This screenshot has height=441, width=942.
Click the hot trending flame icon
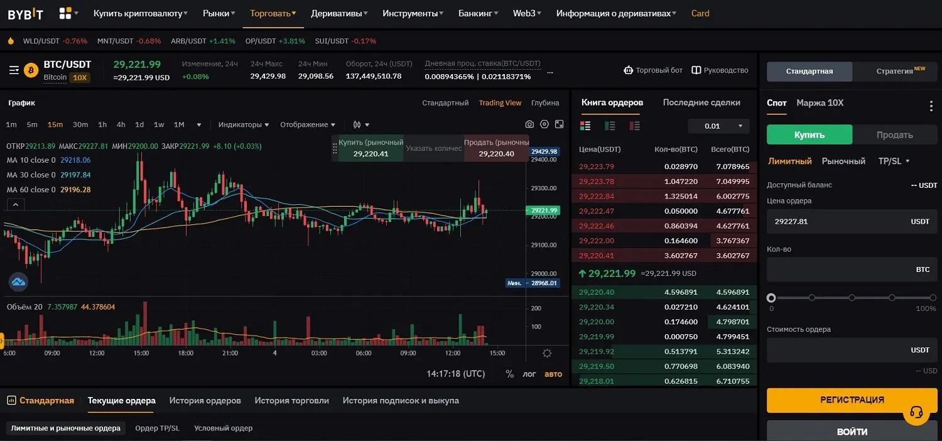point(11,41)
